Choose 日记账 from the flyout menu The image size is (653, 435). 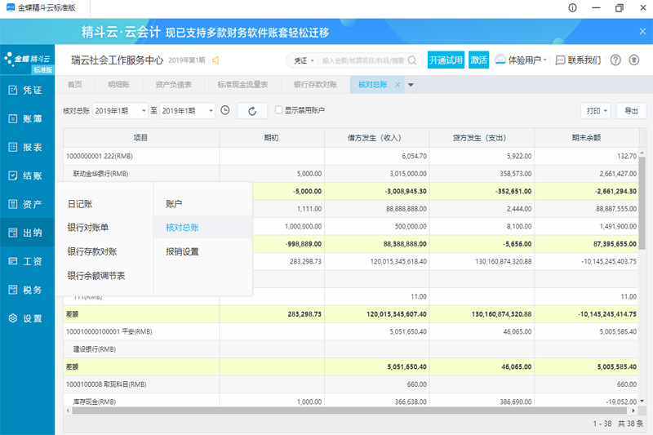[x=80, y=204]
